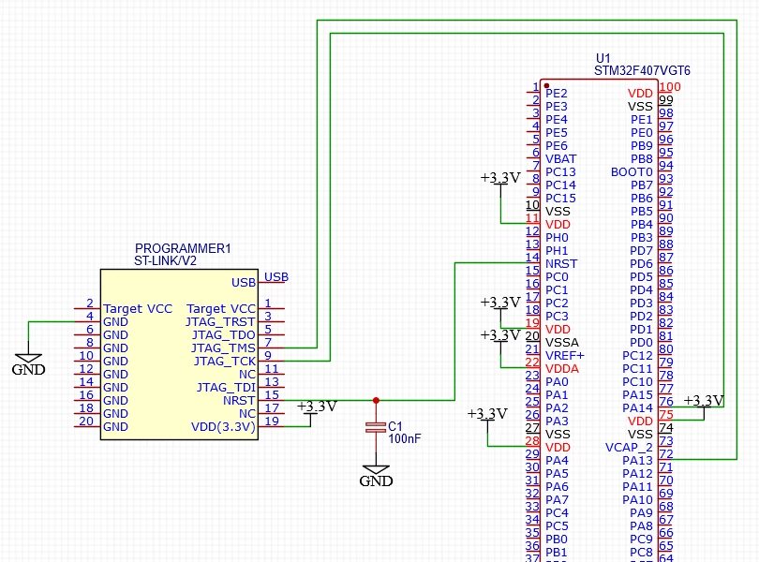Click the PD7 pin label on U1
The height and width of the screenshot is (562, 759).
click(x=641, y=251)
